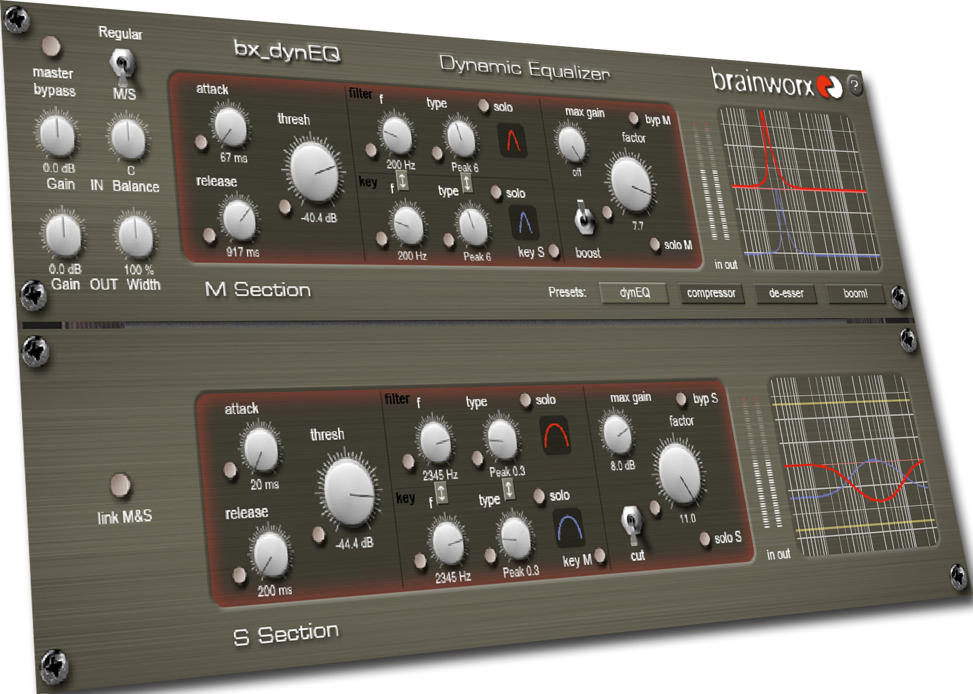Select the dynEQ preset
973x694 pixels.
(x=634, y=292)
